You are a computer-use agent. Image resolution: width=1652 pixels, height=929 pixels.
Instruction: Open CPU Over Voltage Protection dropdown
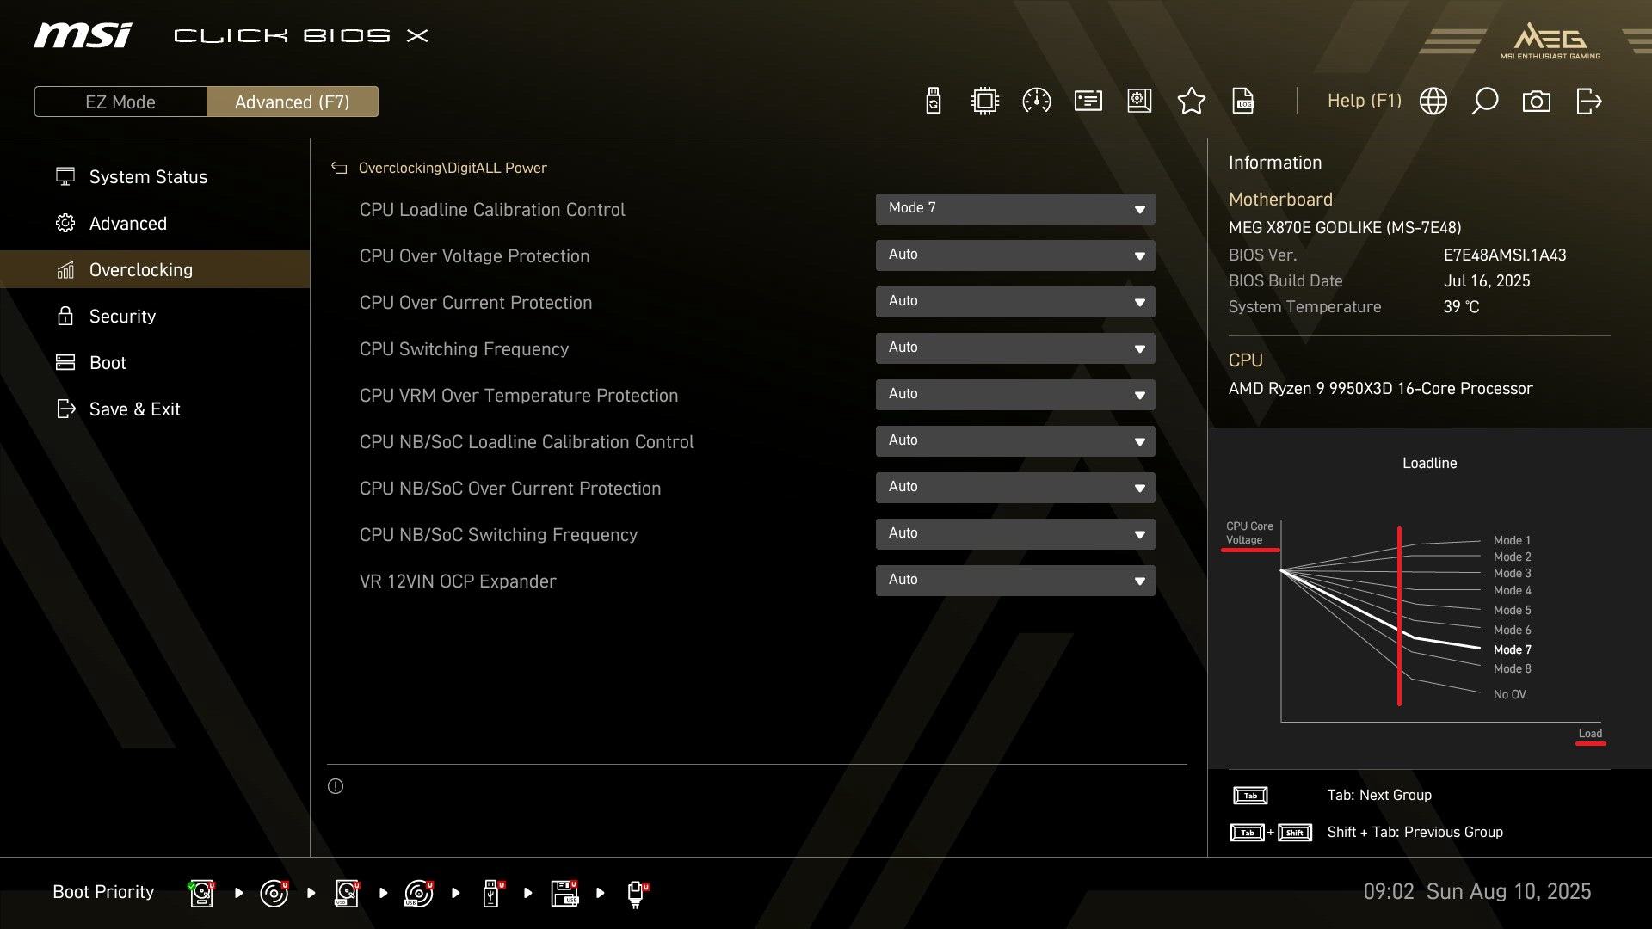(x=1014, y=255)
